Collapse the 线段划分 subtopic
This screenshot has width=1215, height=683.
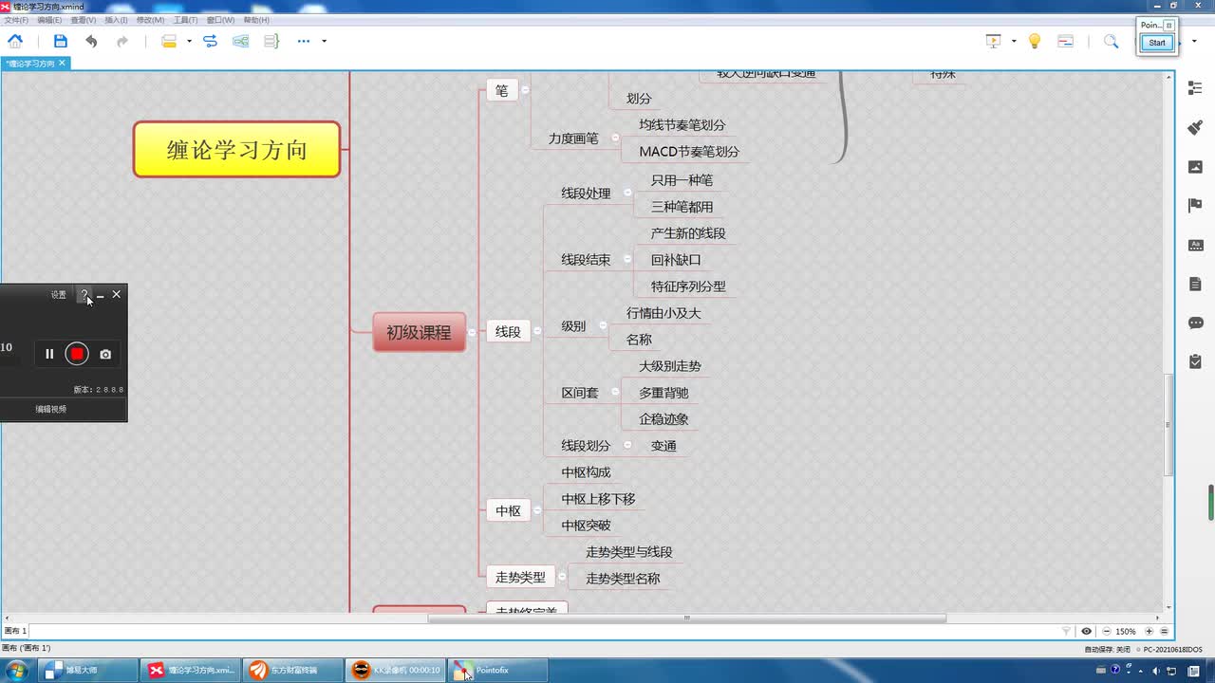tap(627, 445)
